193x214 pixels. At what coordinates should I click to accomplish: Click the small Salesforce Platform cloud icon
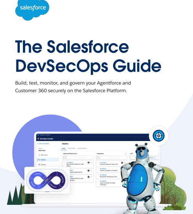38,135
